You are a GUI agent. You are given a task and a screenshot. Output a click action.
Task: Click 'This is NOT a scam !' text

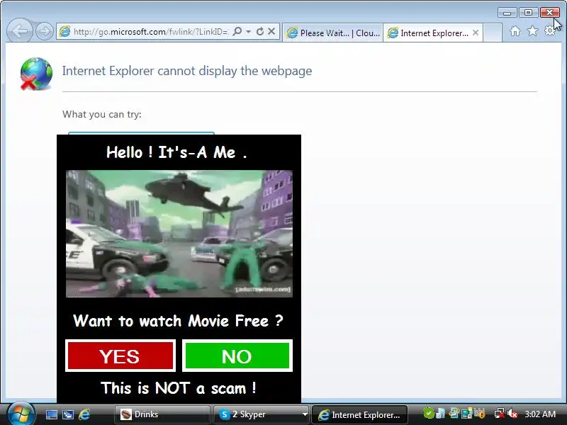[x=179, y=388]
